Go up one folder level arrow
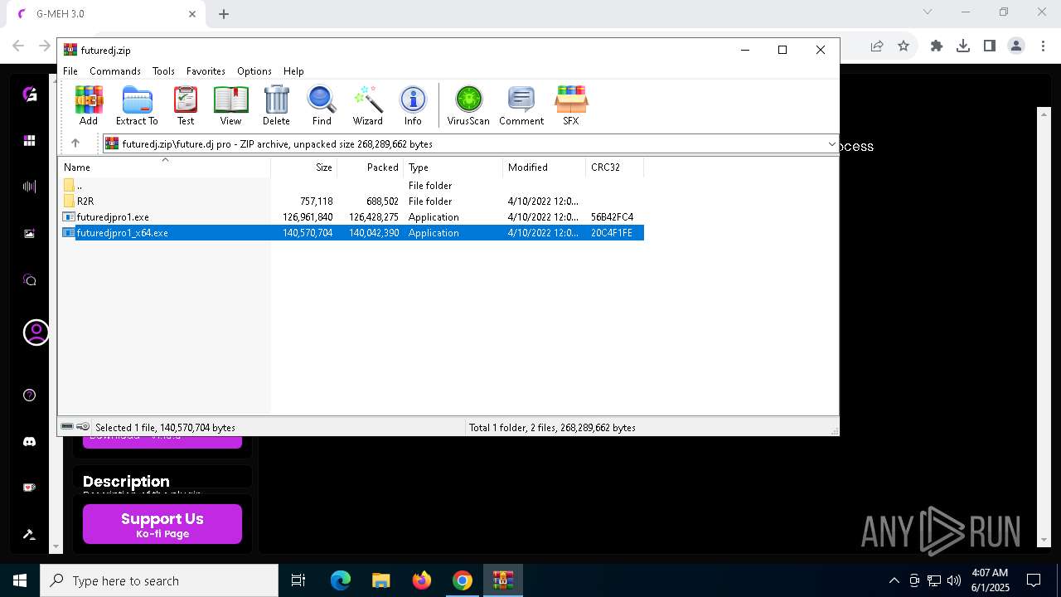This screenshot has width=1061, height=597. click(75, 143)
